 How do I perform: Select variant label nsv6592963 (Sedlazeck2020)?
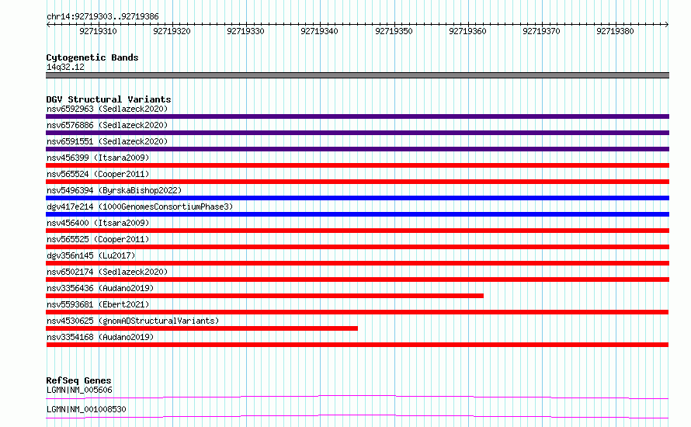click(107, 109)
